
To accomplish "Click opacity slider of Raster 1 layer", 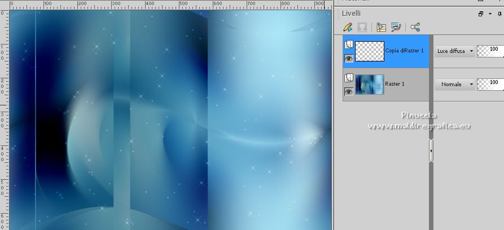I will 490,84.
